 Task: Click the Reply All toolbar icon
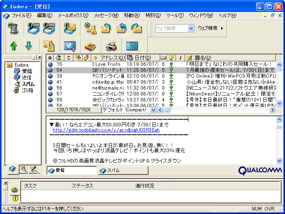(122, 29)
